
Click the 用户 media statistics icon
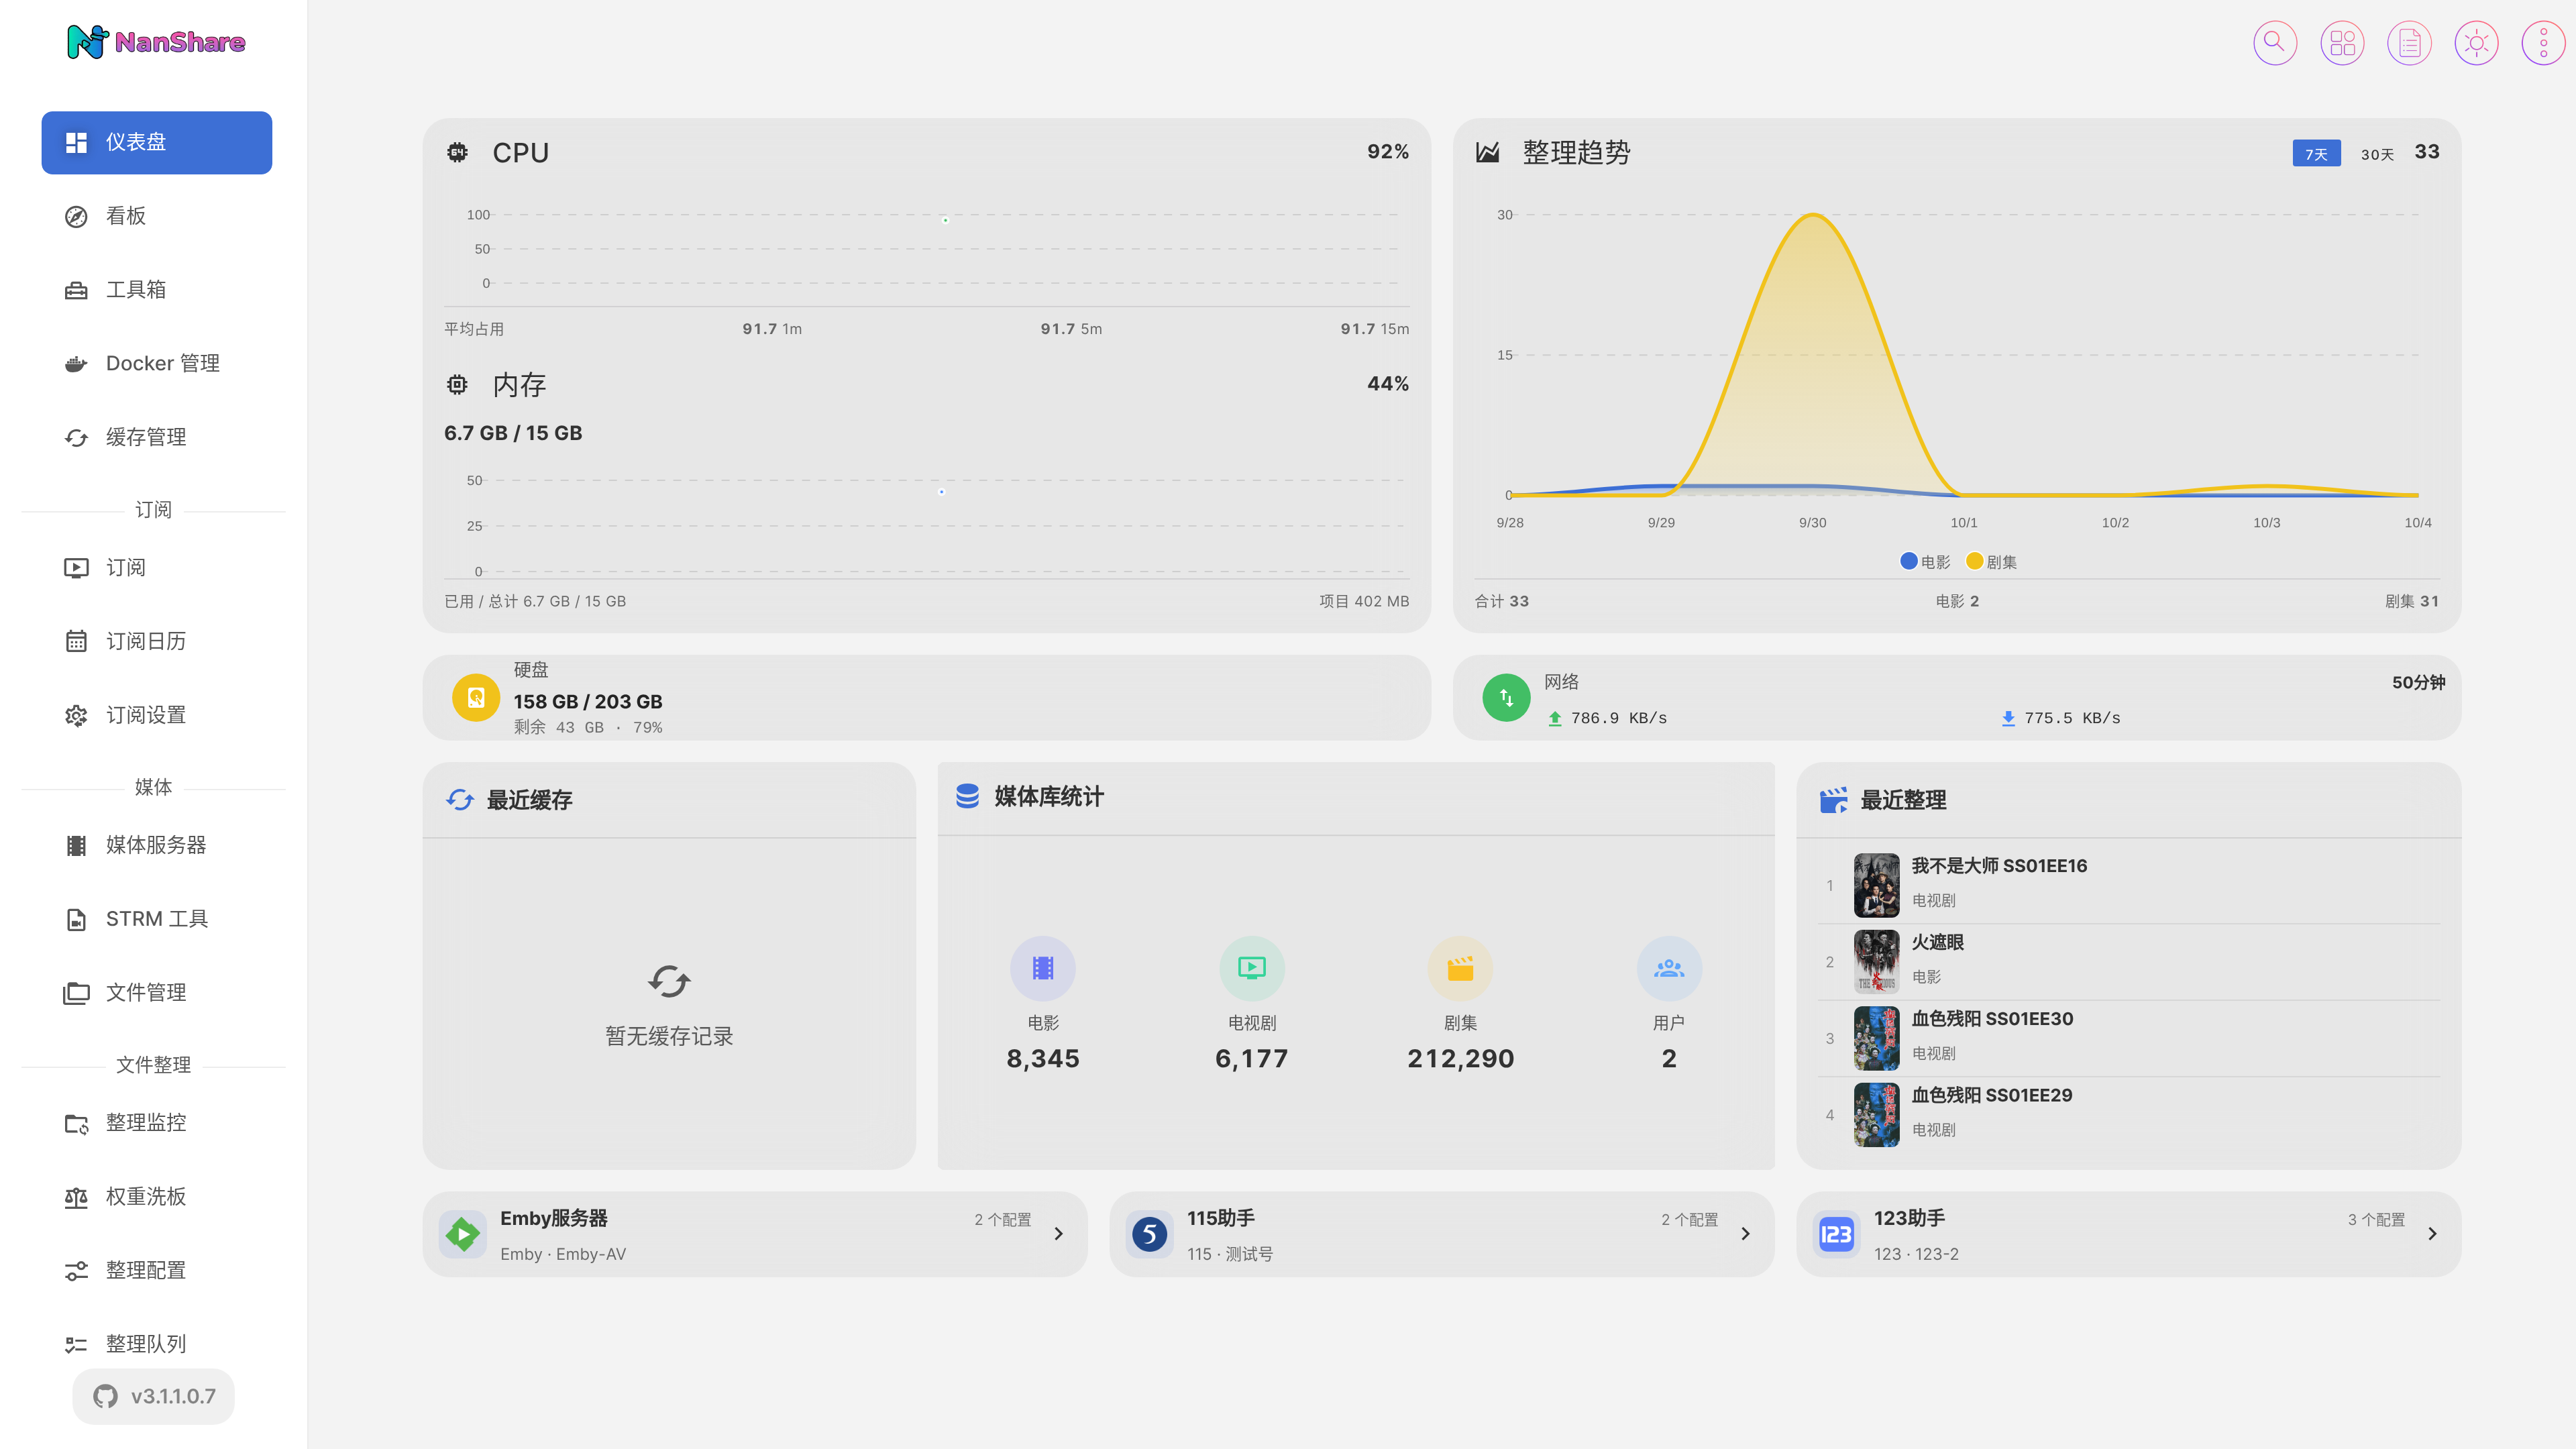tap(1669, 968)
